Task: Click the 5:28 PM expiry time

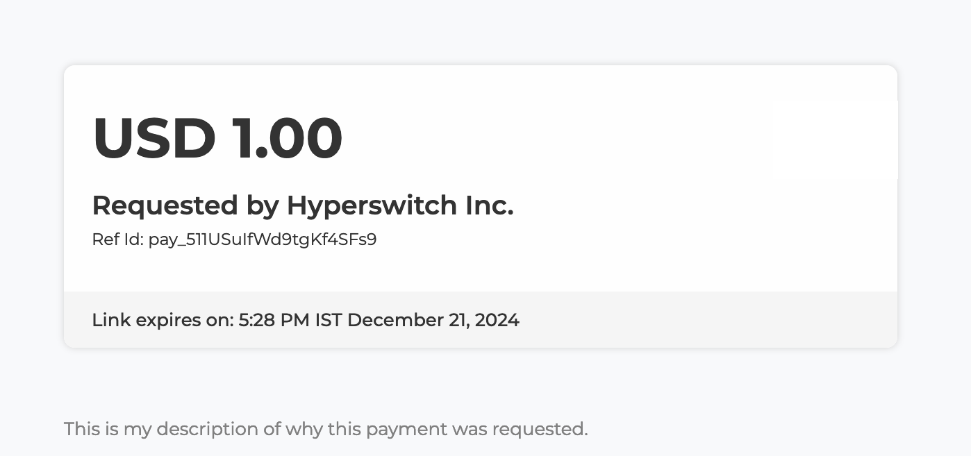Action: 274,321
